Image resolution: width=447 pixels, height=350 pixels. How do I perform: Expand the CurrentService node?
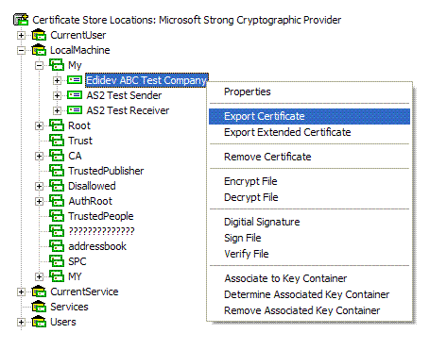pyautogui.click(x=21, y=292)
